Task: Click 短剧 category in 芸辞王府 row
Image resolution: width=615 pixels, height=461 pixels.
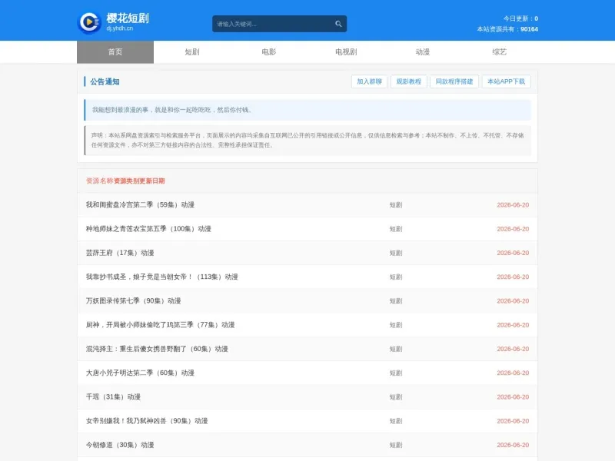Action: [396, 253]
